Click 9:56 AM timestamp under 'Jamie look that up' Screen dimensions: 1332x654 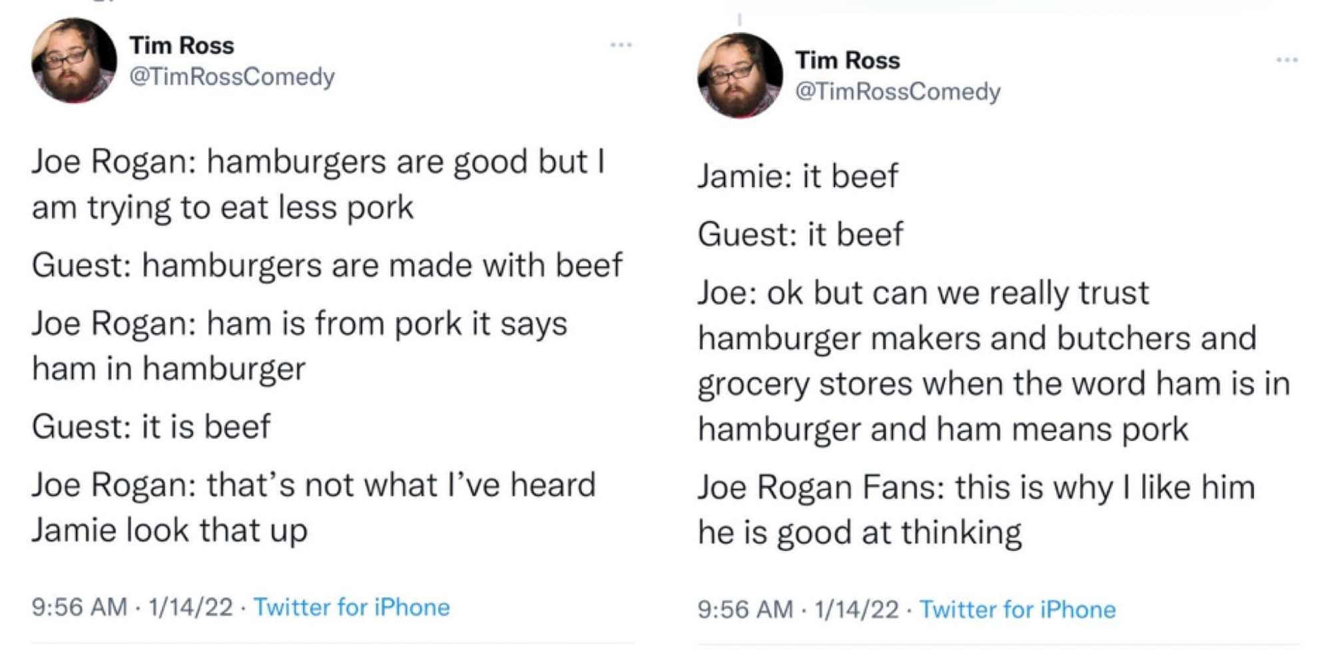pyautogui.click(x=79, y=607)
